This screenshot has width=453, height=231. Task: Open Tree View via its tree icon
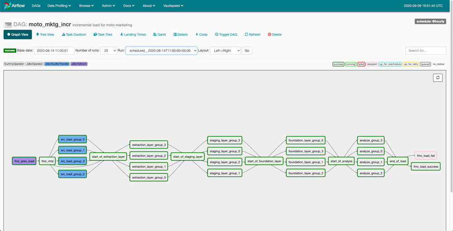38,34
